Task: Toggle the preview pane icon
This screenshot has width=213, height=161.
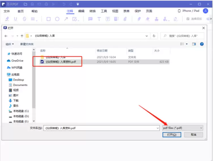Action: click(x=194, y=44)
